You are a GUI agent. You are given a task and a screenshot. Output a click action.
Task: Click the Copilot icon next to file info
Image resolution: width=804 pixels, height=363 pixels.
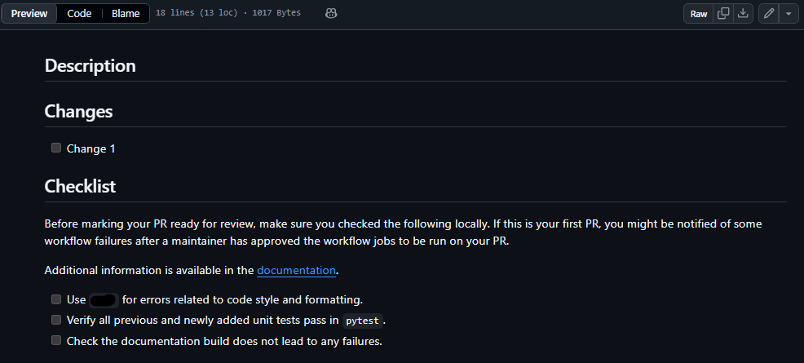tap(331, 14)
